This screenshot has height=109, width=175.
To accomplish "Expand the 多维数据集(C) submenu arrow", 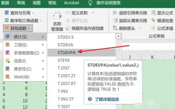I will click(43, 53).
